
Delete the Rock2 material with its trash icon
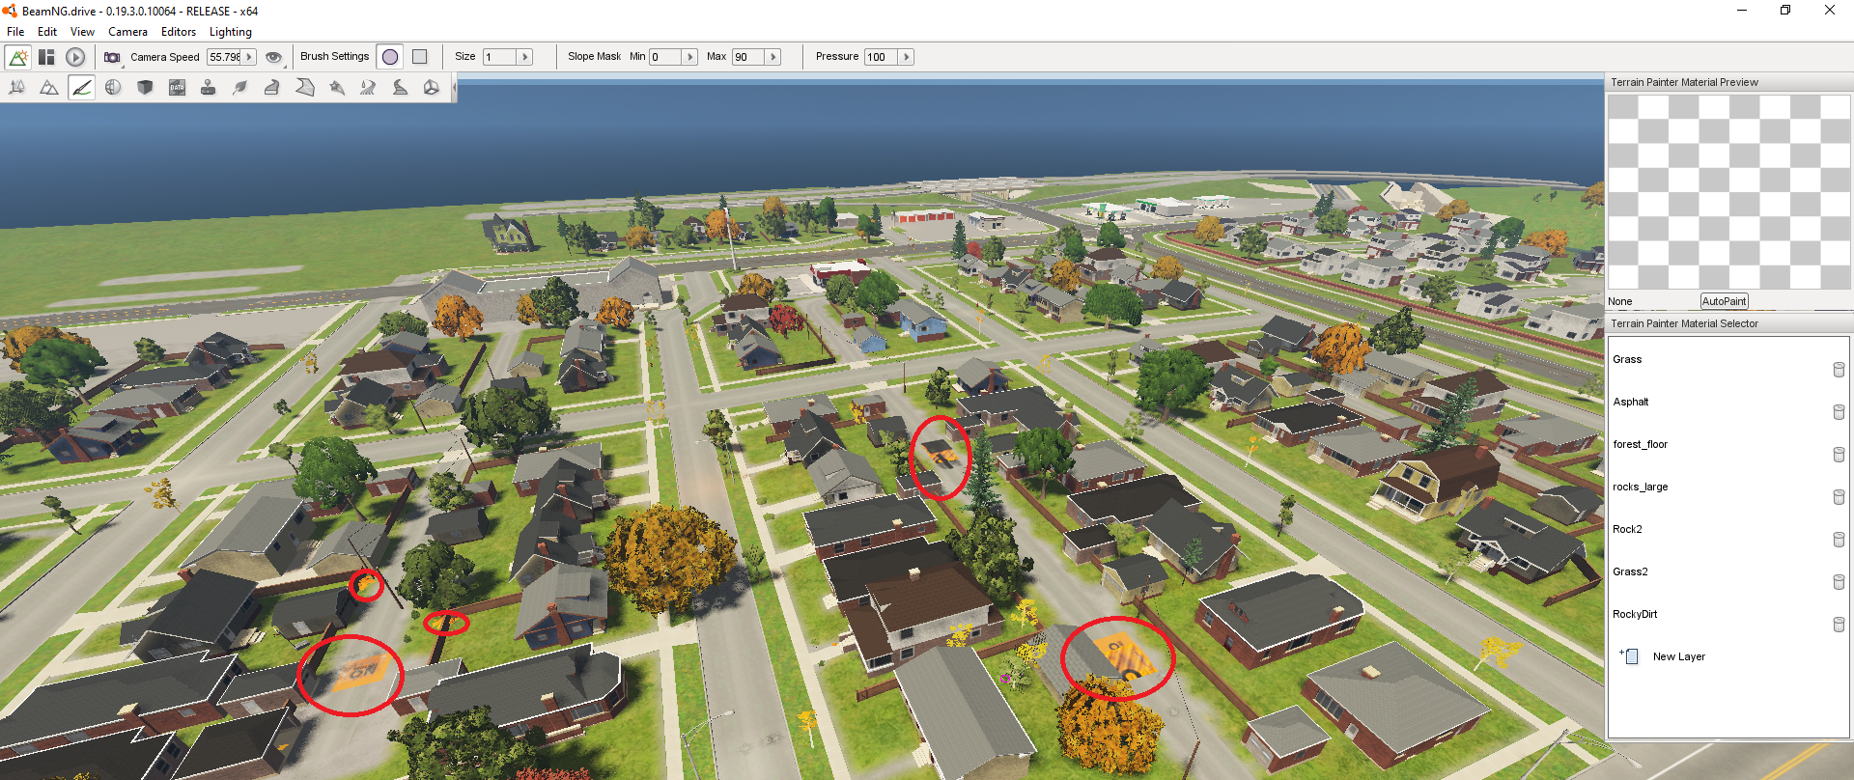[1839, 540]
